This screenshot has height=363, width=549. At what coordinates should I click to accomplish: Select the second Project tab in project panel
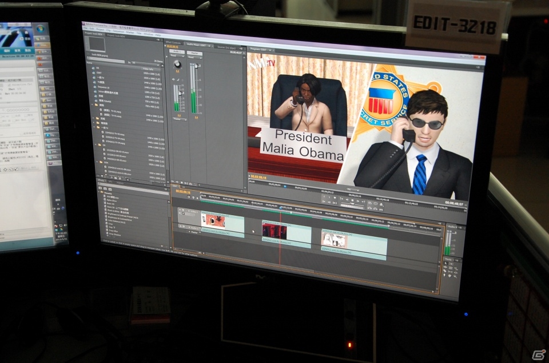click(116, 36)
